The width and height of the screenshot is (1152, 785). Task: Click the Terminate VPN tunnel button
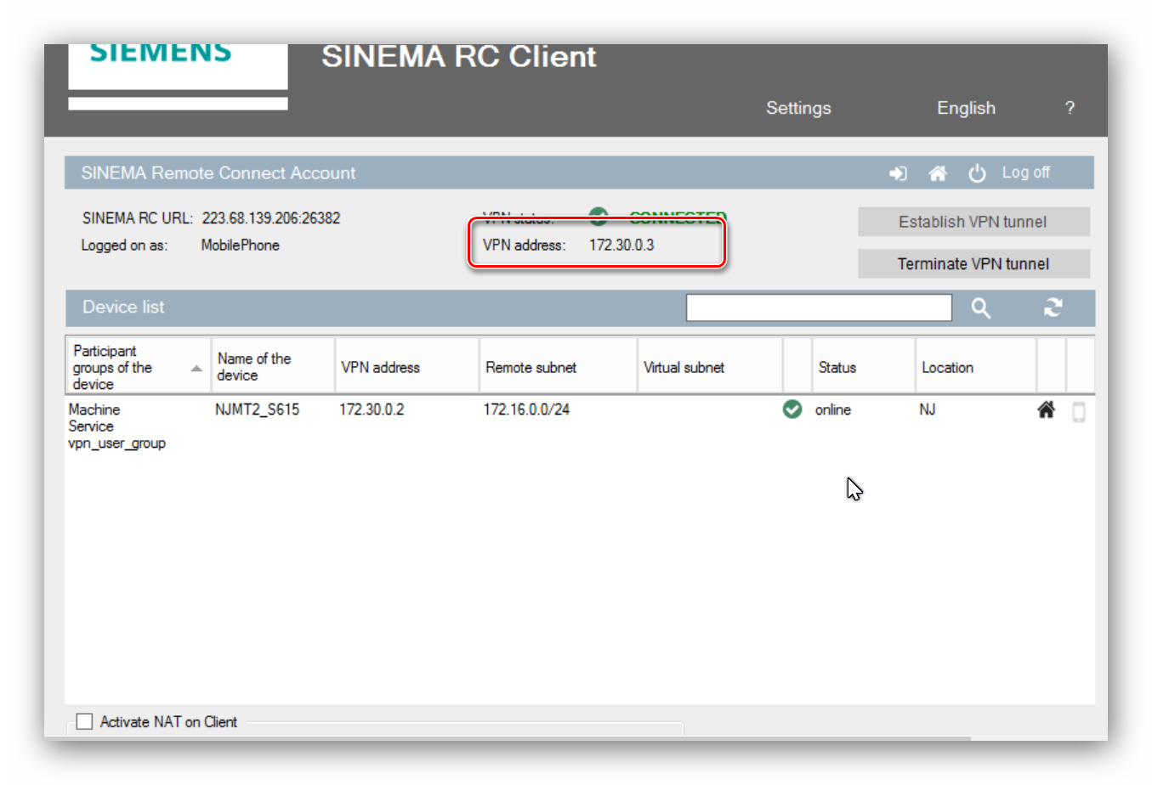(x=973, y=263)
